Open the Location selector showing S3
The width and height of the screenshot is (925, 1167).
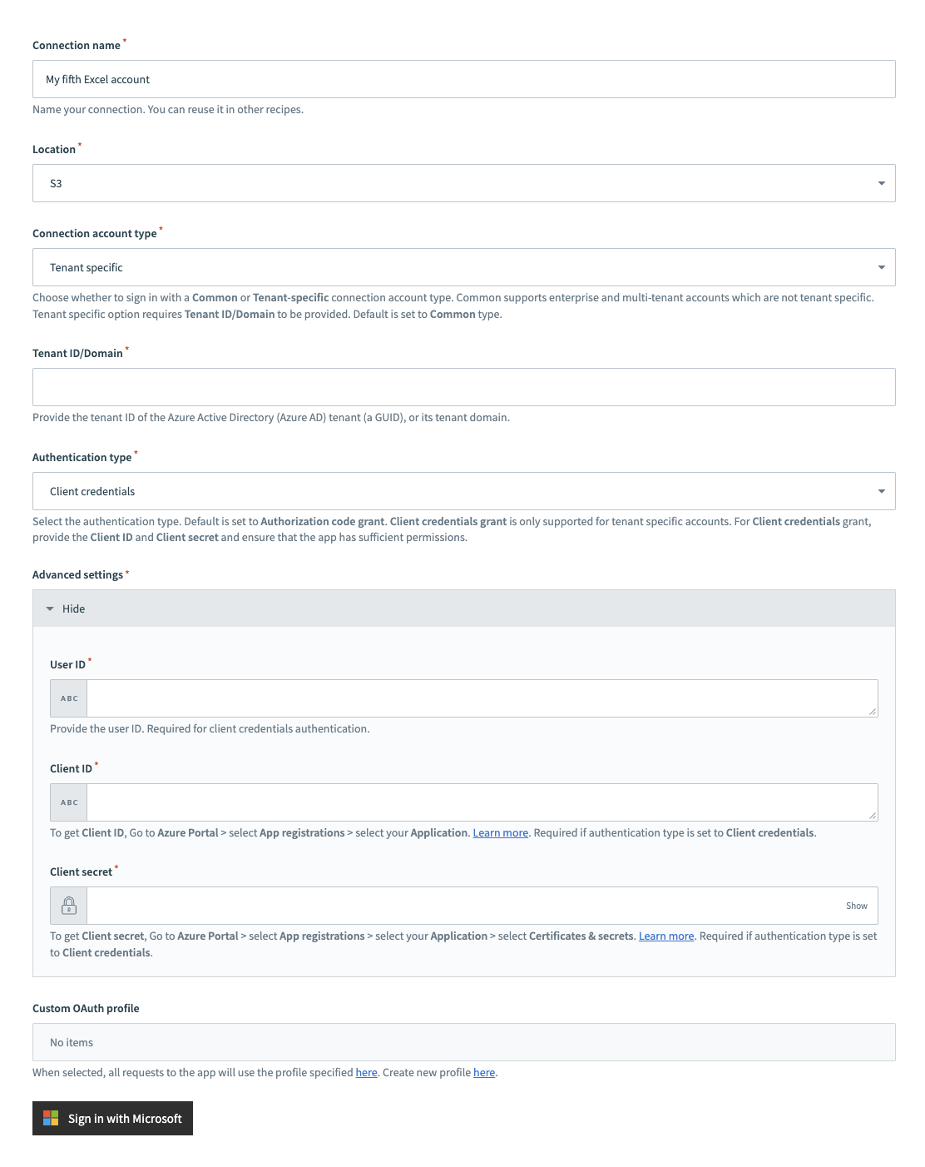pos(463,182)
